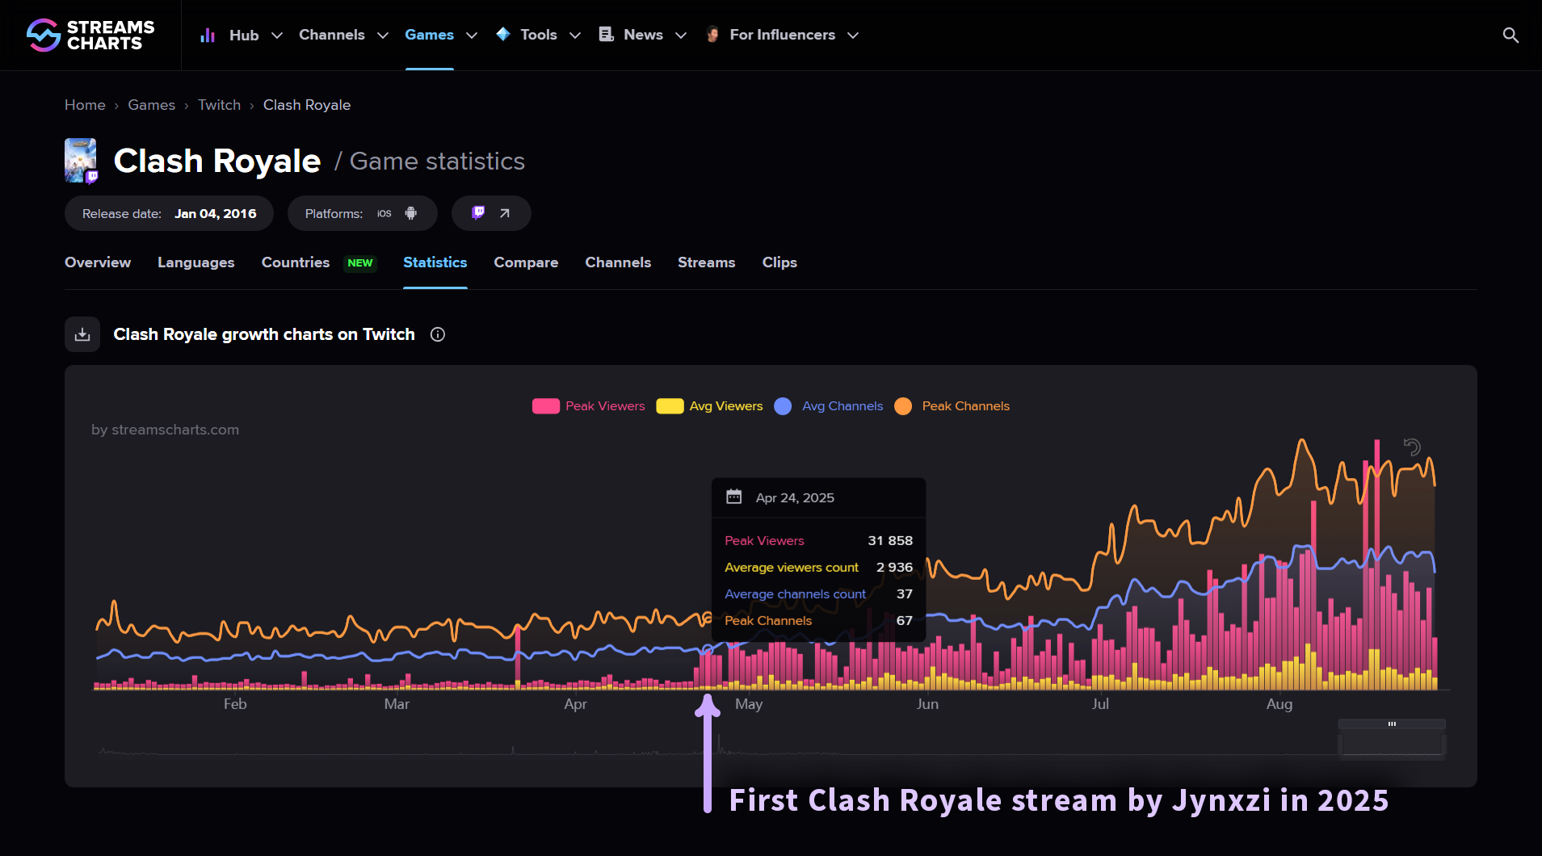Click the info icon beside growth charts title

tap(437, 334)
